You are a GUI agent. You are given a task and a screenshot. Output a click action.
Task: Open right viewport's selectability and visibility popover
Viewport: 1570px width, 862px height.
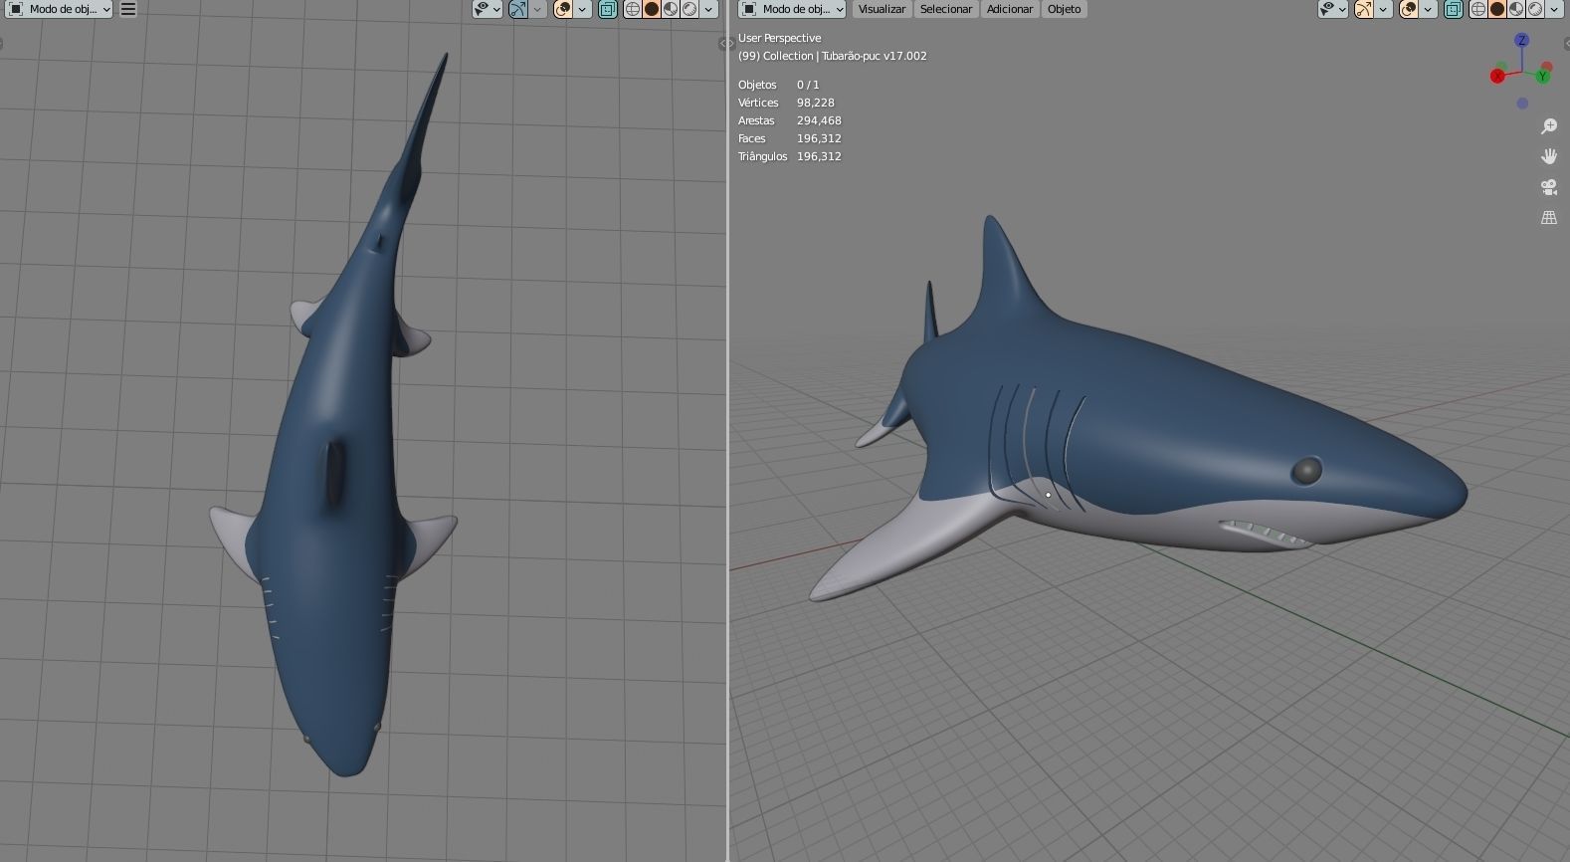click(1332, 9)
